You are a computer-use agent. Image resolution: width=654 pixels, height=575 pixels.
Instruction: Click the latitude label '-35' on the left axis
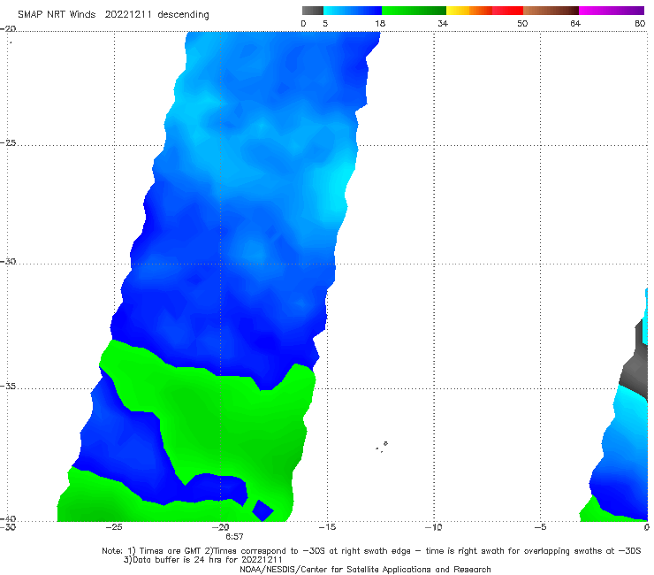tap(8, 386)
